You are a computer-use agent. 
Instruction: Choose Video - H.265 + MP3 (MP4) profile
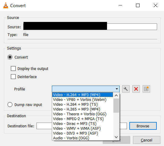pyautogui.click(x=83, y=109)
